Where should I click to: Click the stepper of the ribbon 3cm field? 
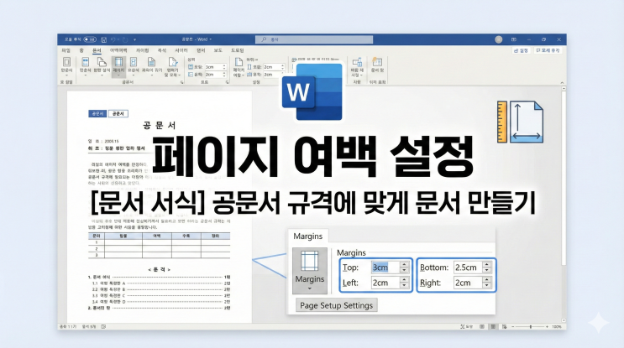(x=224, y=67)
